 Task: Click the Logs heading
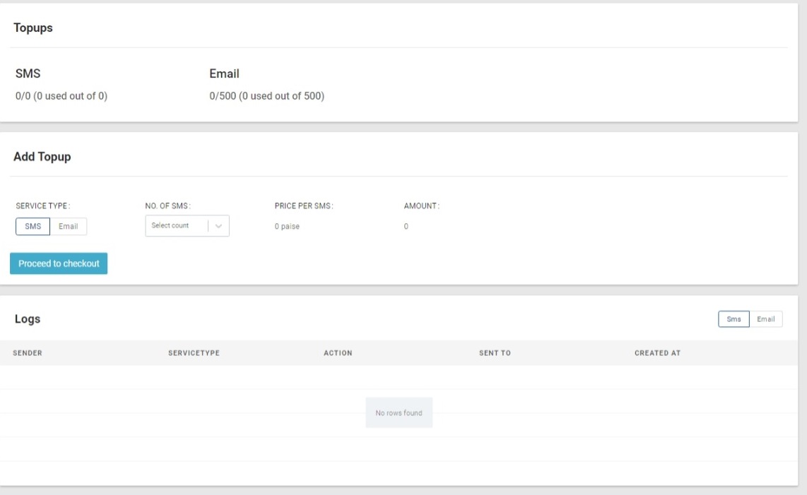tap(28, 319)
